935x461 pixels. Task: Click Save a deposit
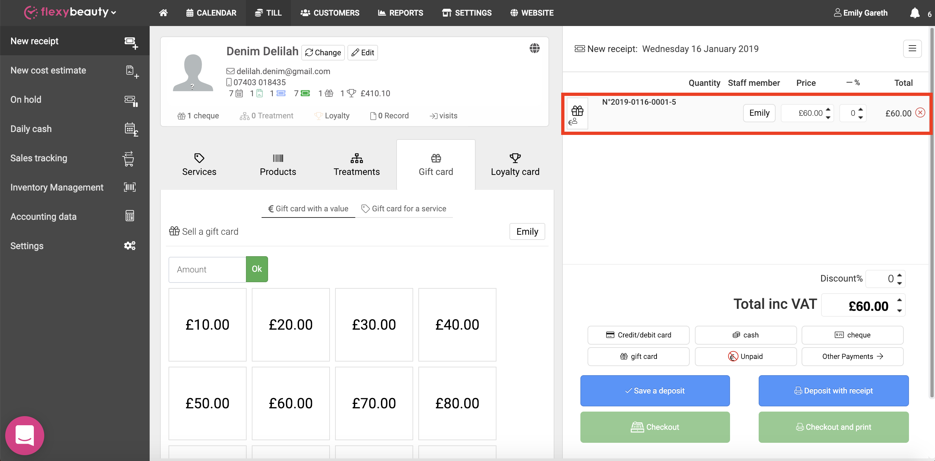point(655,391)
